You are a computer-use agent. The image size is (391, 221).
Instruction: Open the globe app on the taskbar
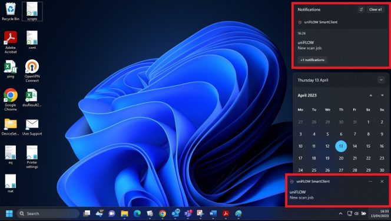(238, 213)
